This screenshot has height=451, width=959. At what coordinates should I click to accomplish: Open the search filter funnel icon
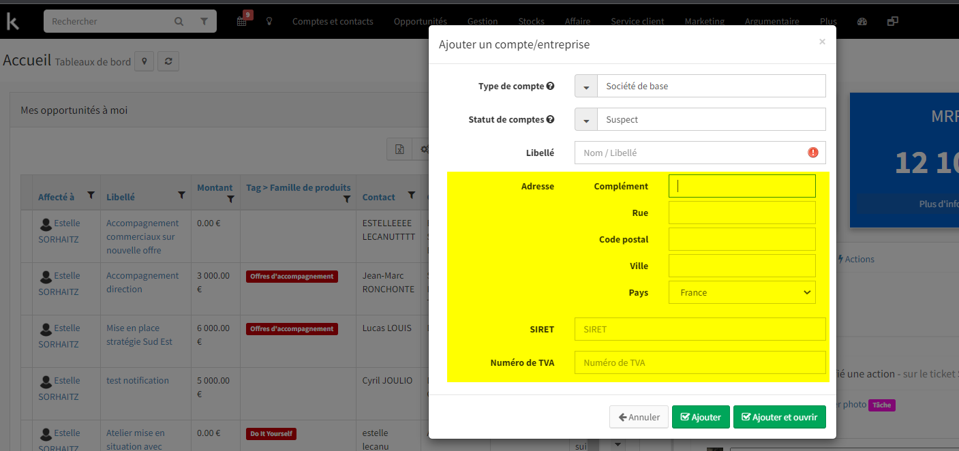204,22
